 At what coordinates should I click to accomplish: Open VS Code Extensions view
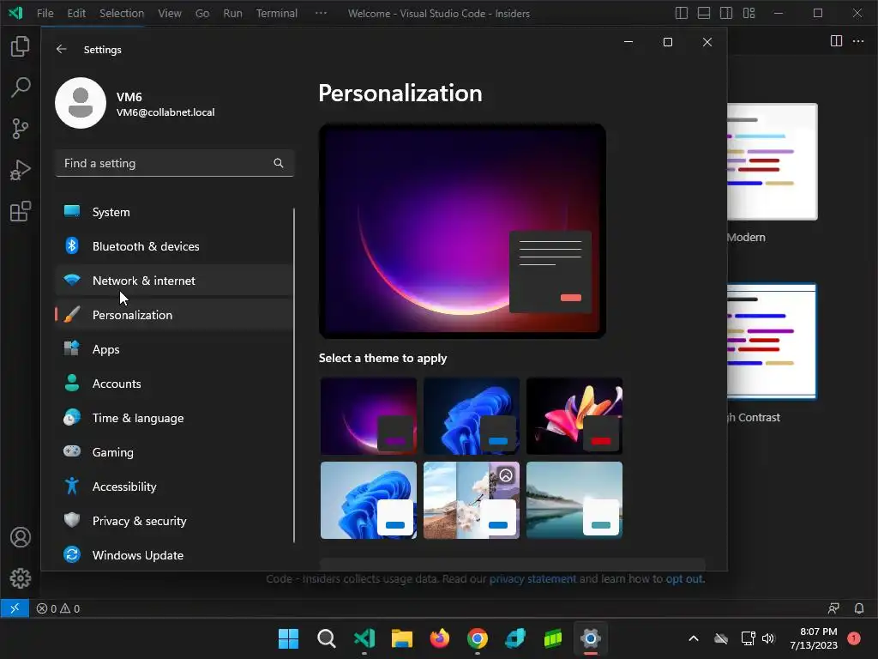21,211
